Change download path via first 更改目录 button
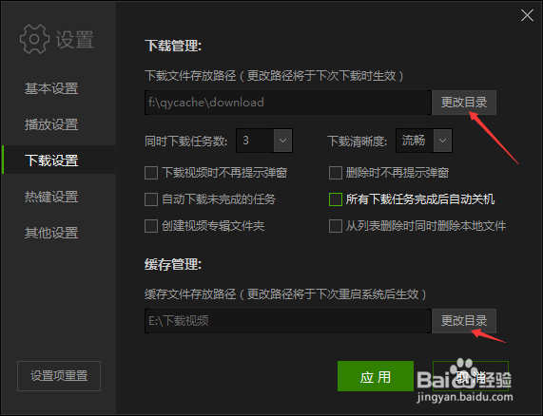 [x=464, y=103]
